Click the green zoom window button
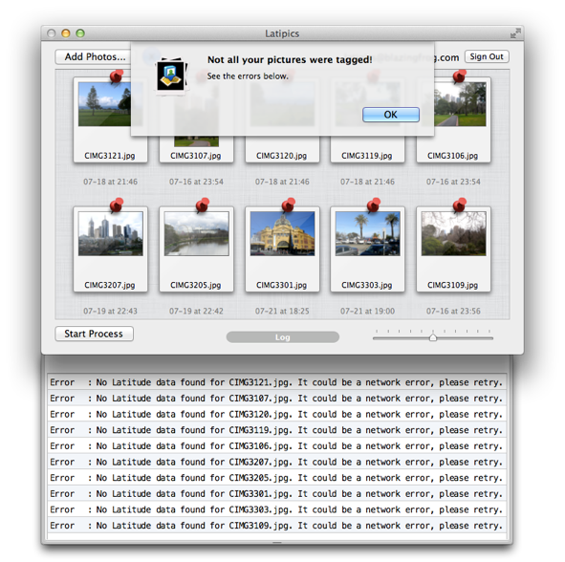This screenshot has height=562, width=565. tap(80, 33)
